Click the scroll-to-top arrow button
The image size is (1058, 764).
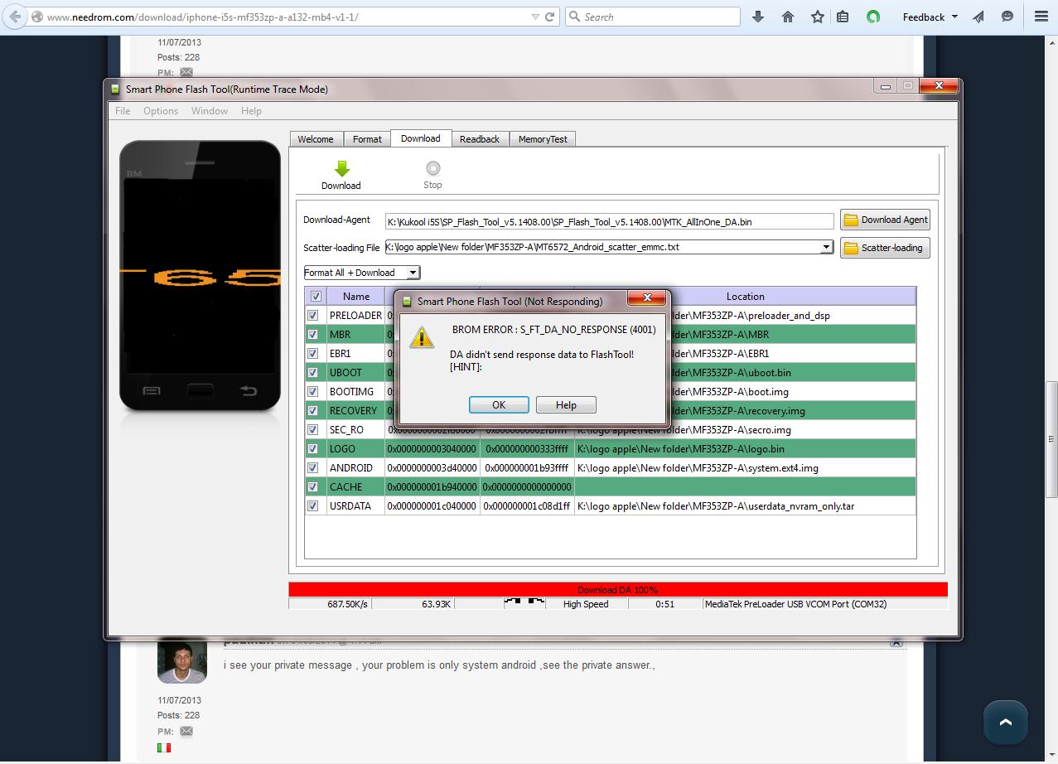coord(1005,722)
